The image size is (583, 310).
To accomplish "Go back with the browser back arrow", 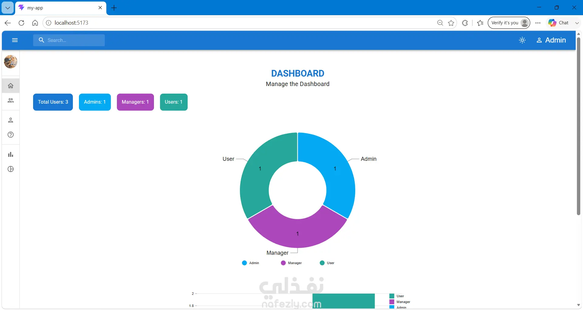I will [x=8, y=23].
